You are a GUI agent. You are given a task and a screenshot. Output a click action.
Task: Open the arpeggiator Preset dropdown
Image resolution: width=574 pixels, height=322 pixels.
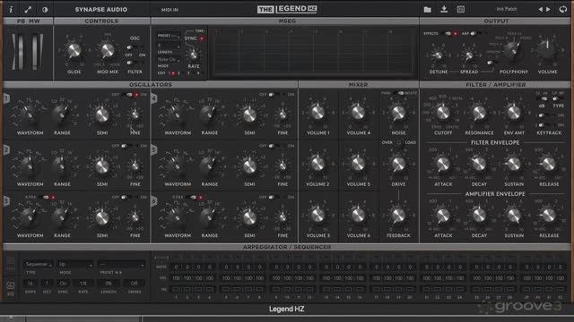point(122,264)
